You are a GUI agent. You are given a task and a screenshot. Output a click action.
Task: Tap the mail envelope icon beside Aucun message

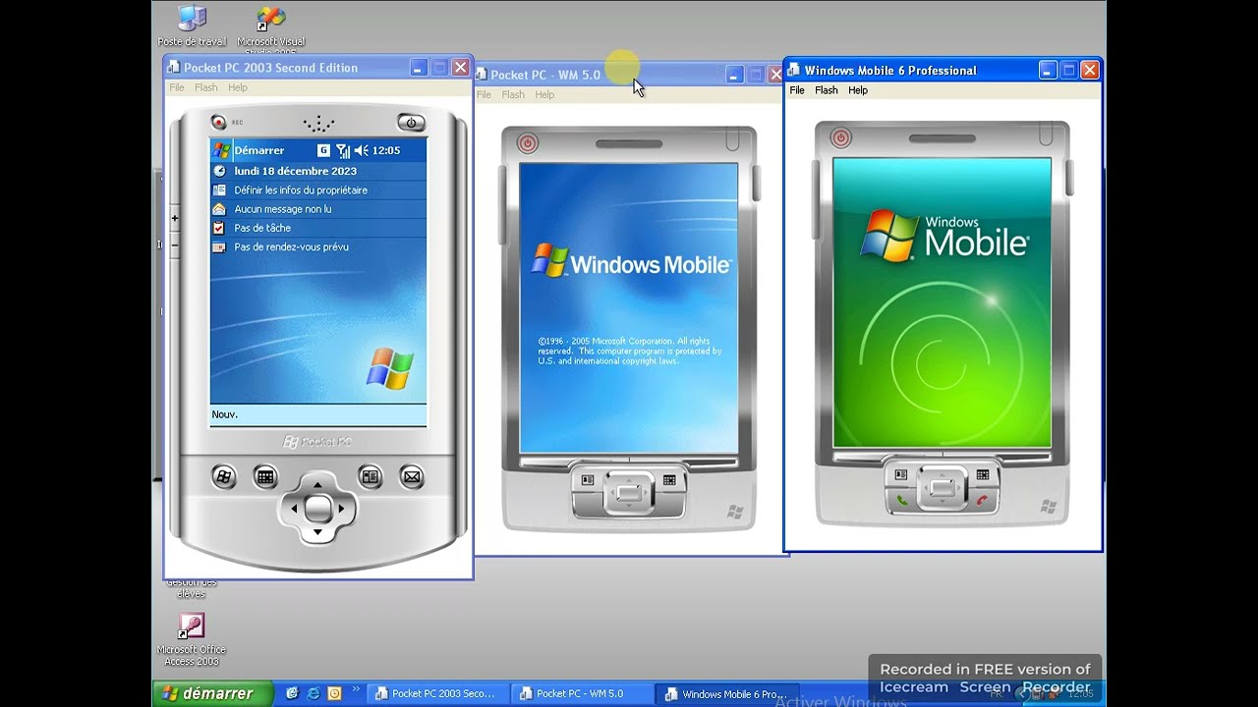(x=219, y=209)
